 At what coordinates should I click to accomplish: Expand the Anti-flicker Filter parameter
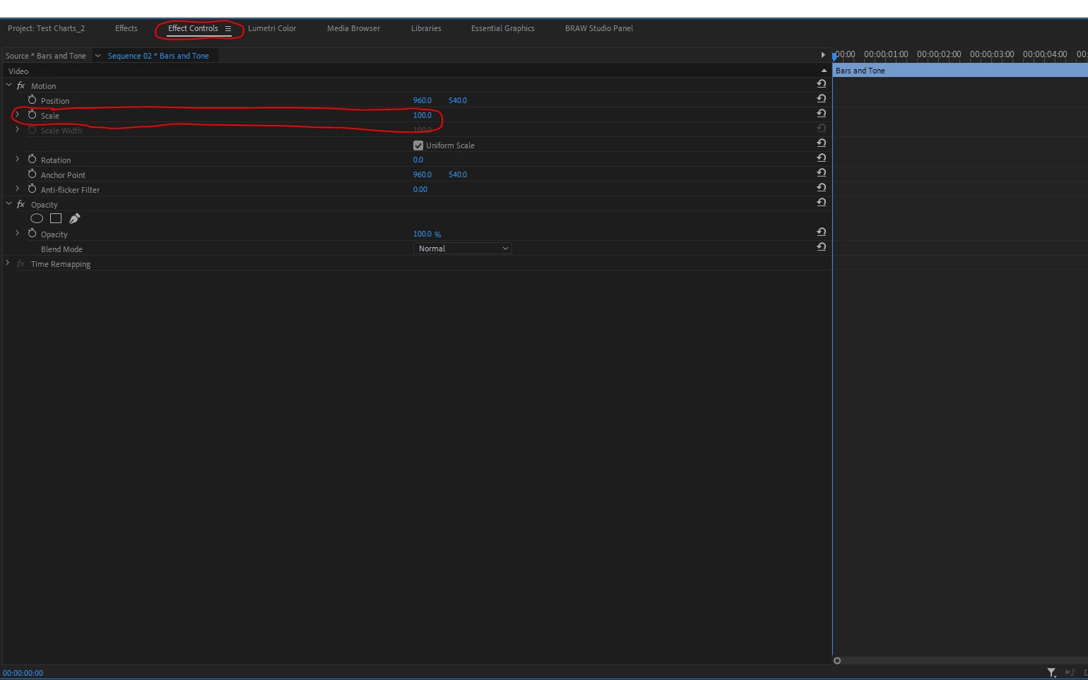[x=18, y=189]
